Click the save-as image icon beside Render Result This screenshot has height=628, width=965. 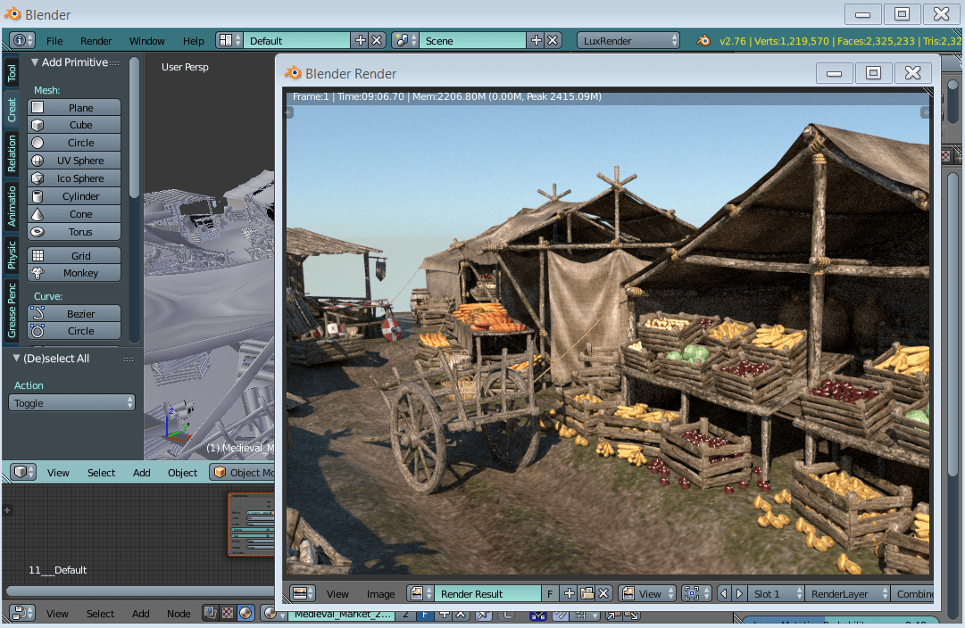[587, 593]
